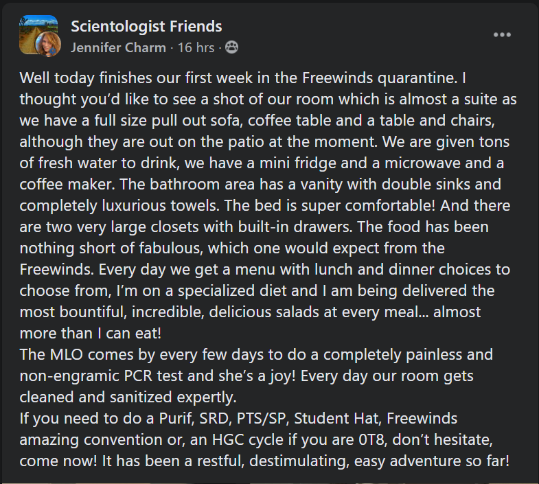
Task: Click the group audience icon beside 16 hrs
Action: coord(231,47)
